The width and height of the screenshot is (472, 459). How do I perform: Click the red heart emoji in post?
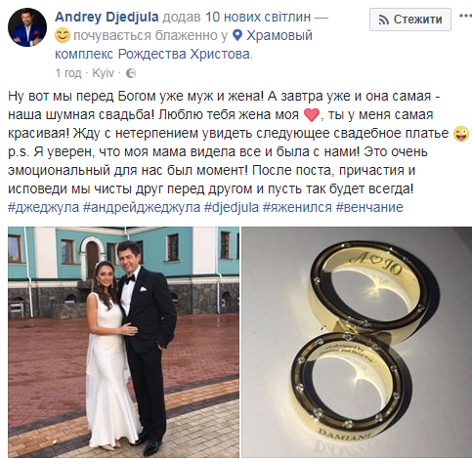pyautogui.click(x=312, y=115)
